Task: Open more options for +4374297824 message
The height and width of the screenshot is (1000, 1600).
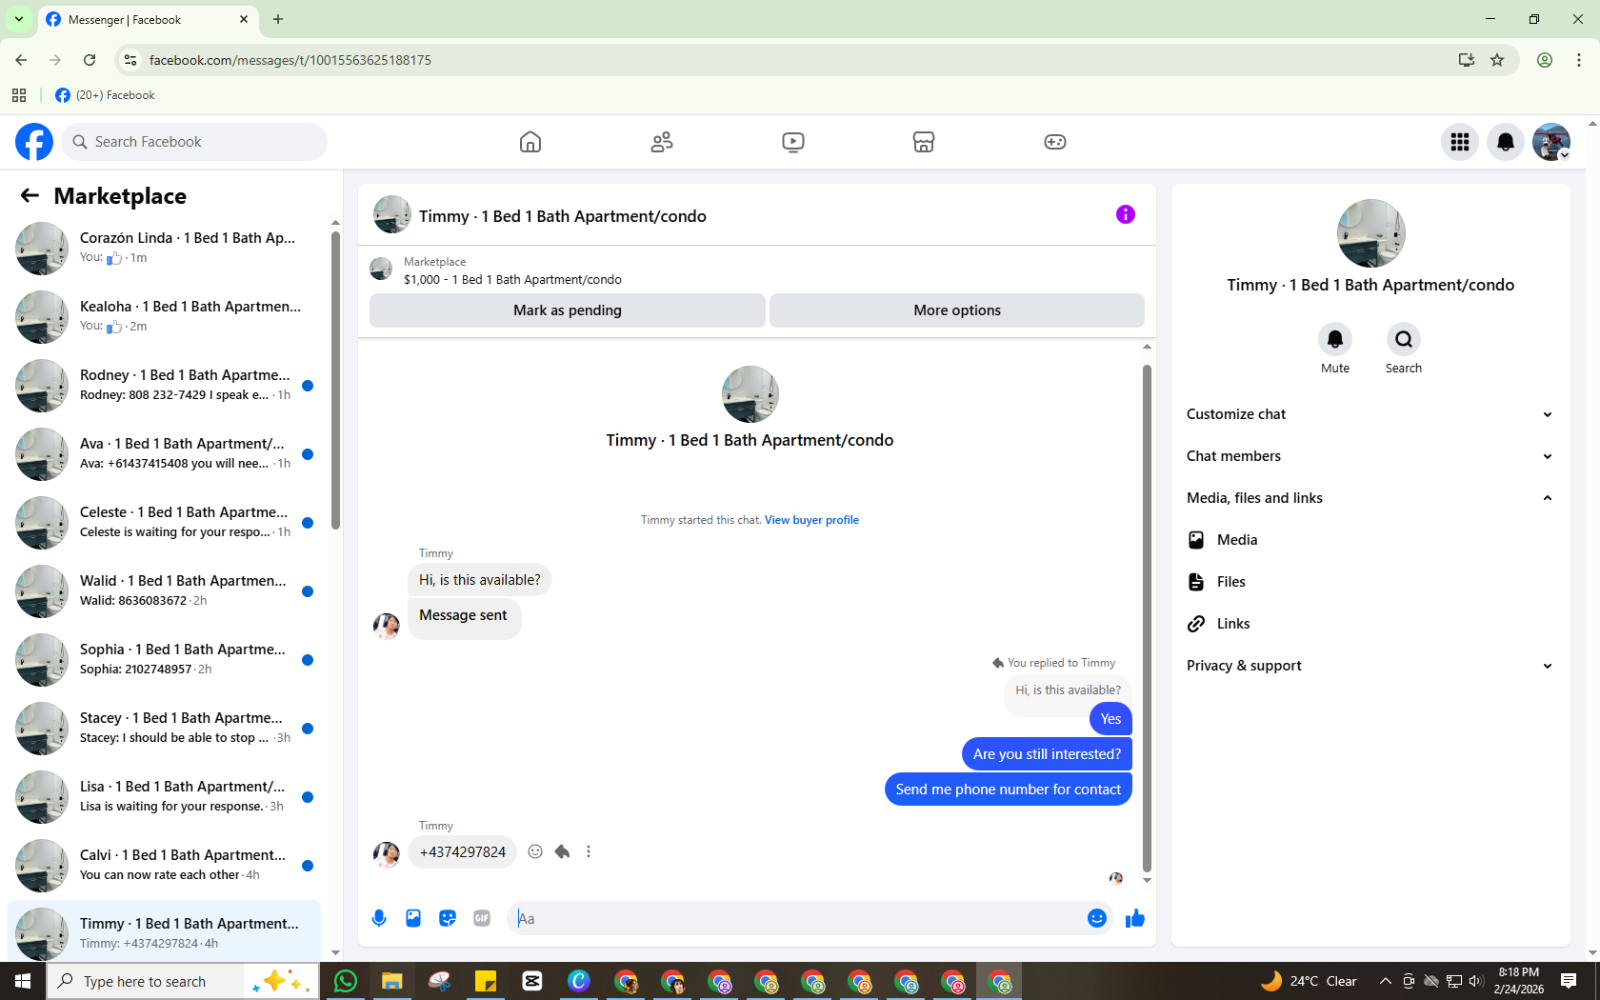Action: click(589, 851)
